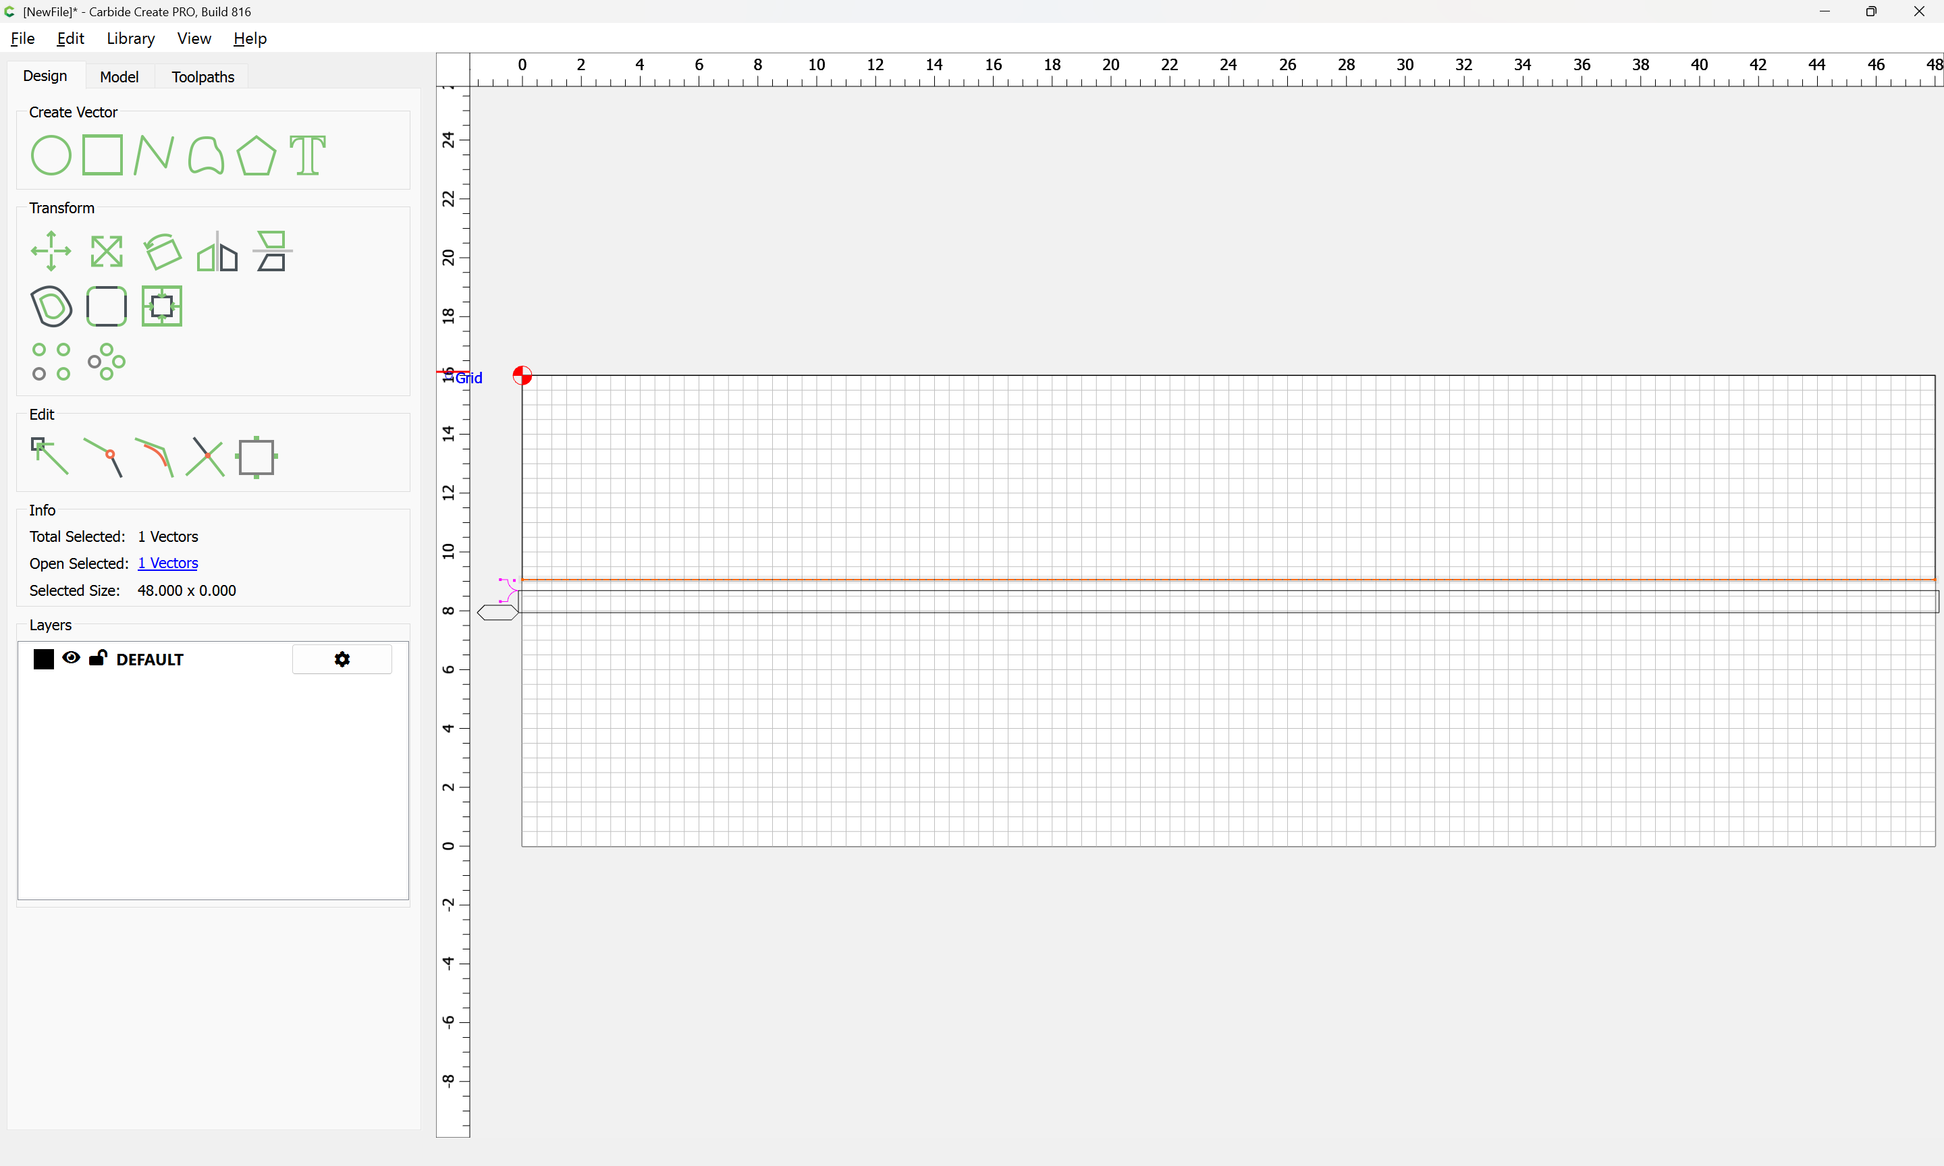Image resolution: width=1944 pixels, height=1166 pixels.
Task: Open the Mirror/Flip transform tool
Action: pos(217,252)
